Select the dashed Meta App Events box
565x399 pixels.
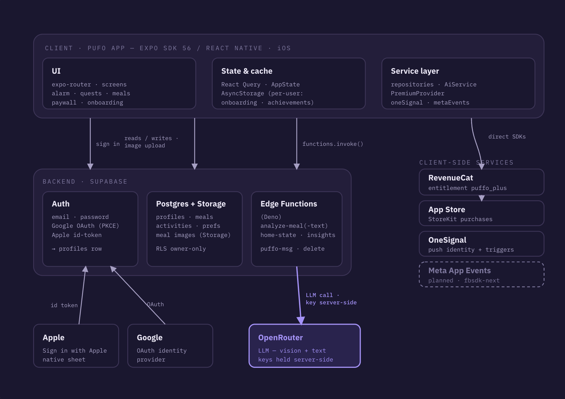tap(482, 275)
